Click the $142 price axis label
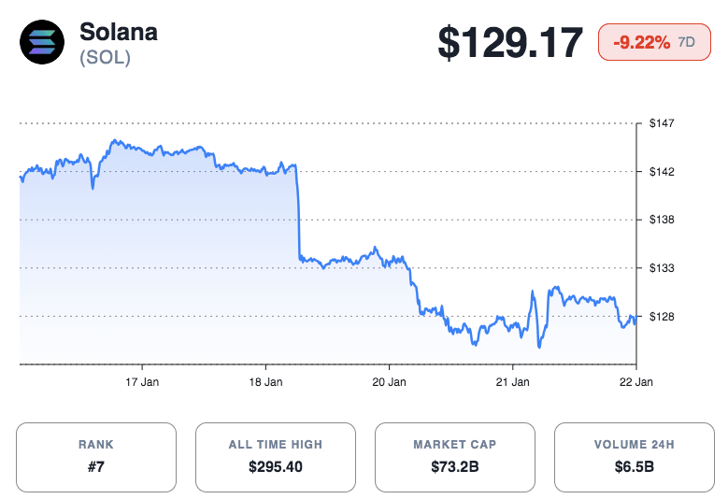The width and height of the screenshot is (728, 499). tap(662, 172)
